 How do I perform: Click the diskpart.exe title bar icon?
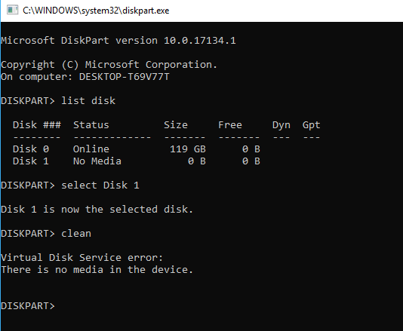click(x=12, y=11)
